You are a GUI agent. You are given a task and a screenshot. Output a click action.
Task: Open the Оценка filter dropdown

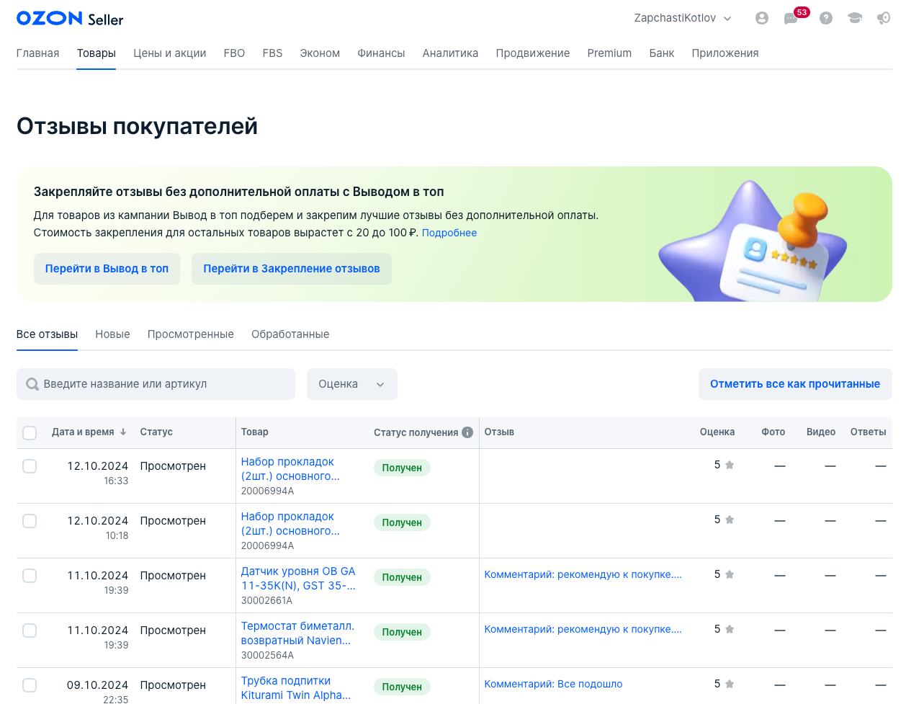[x=352, y=384]
